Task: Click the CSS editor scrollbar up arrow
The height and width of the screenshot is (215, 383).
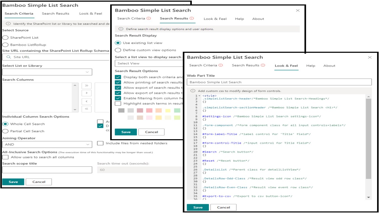Action: [369, 97]
